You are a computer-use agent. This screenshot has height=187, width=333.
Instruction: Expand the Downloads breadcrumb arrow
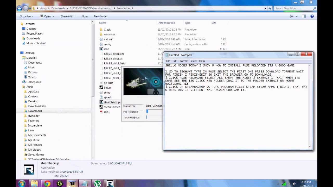click(67, 8)
